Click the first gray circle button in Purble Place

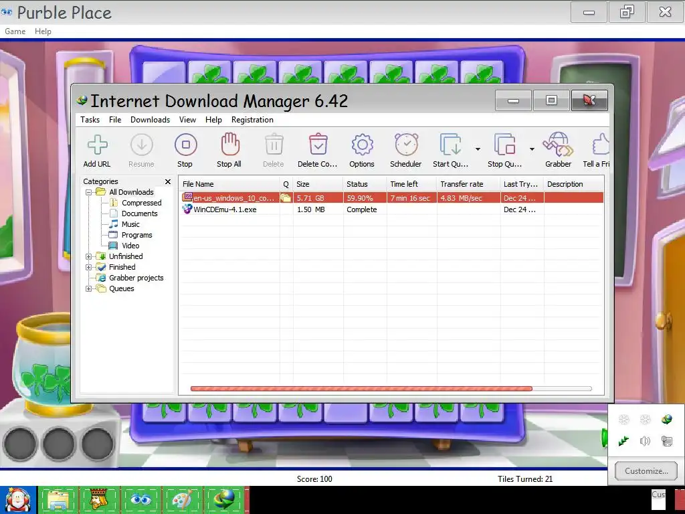tap(19, 444)
